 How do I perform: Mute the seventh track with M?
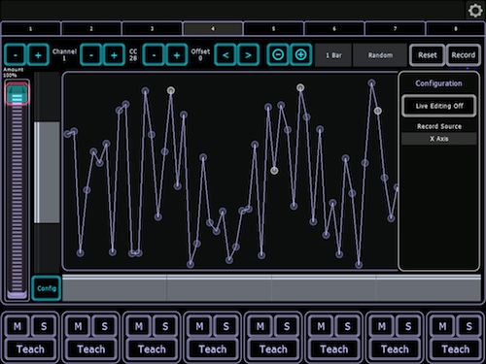tap(382, 326)
